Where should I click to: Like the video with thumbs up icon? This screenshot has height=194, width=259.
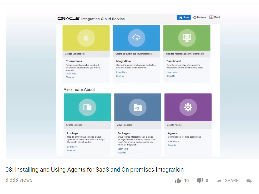pos(178,181)
